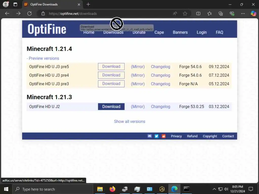The image size is (259, 194).
Task: Click the taskbar search box
Action: point(53,189)
